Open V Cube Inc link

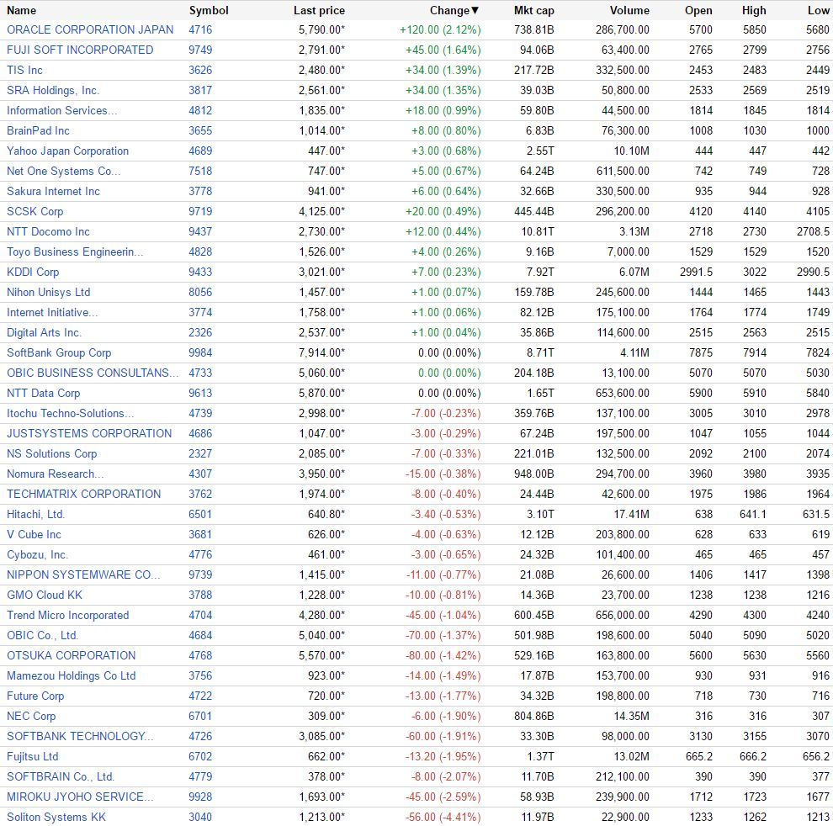(x=34, y=534)
